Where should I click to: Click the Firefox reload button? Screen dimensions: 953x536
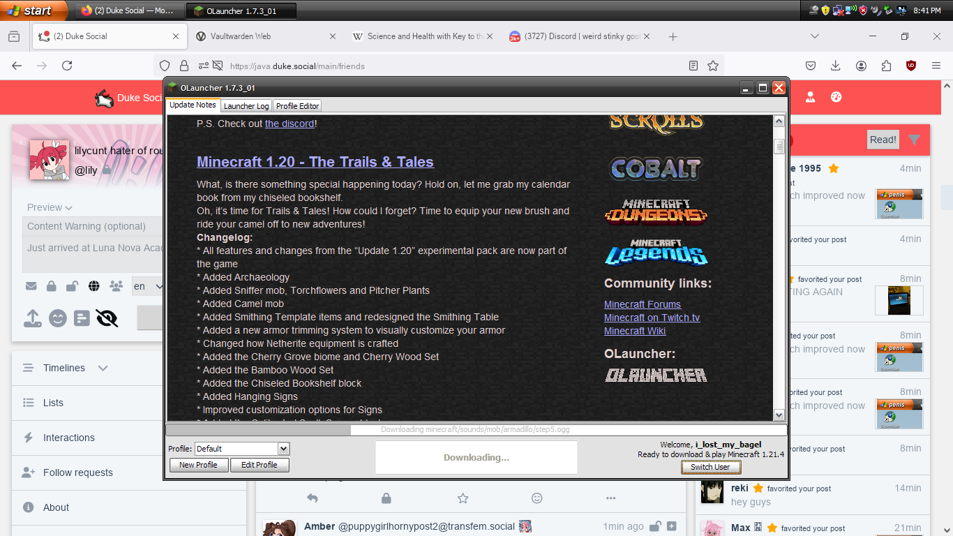tap(67, 66)
